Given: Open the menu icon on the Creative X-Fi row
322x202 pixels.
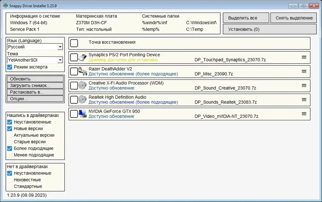Looking at the screenshot, I should tap(304, 86).
